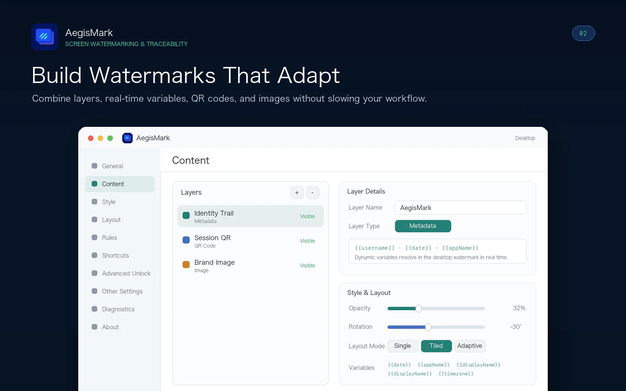The image size is (626, 391).
Task: Select the Session QR layer row
Action: pyautogui.click(x=250, y=241)
